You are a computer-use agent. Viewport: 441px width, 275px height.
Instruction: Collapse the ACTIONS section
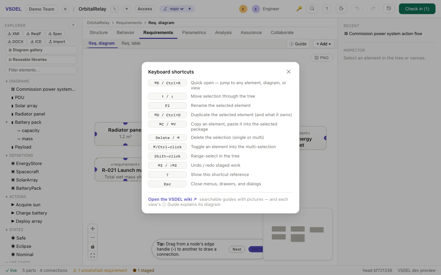click(x=7, y=197)
